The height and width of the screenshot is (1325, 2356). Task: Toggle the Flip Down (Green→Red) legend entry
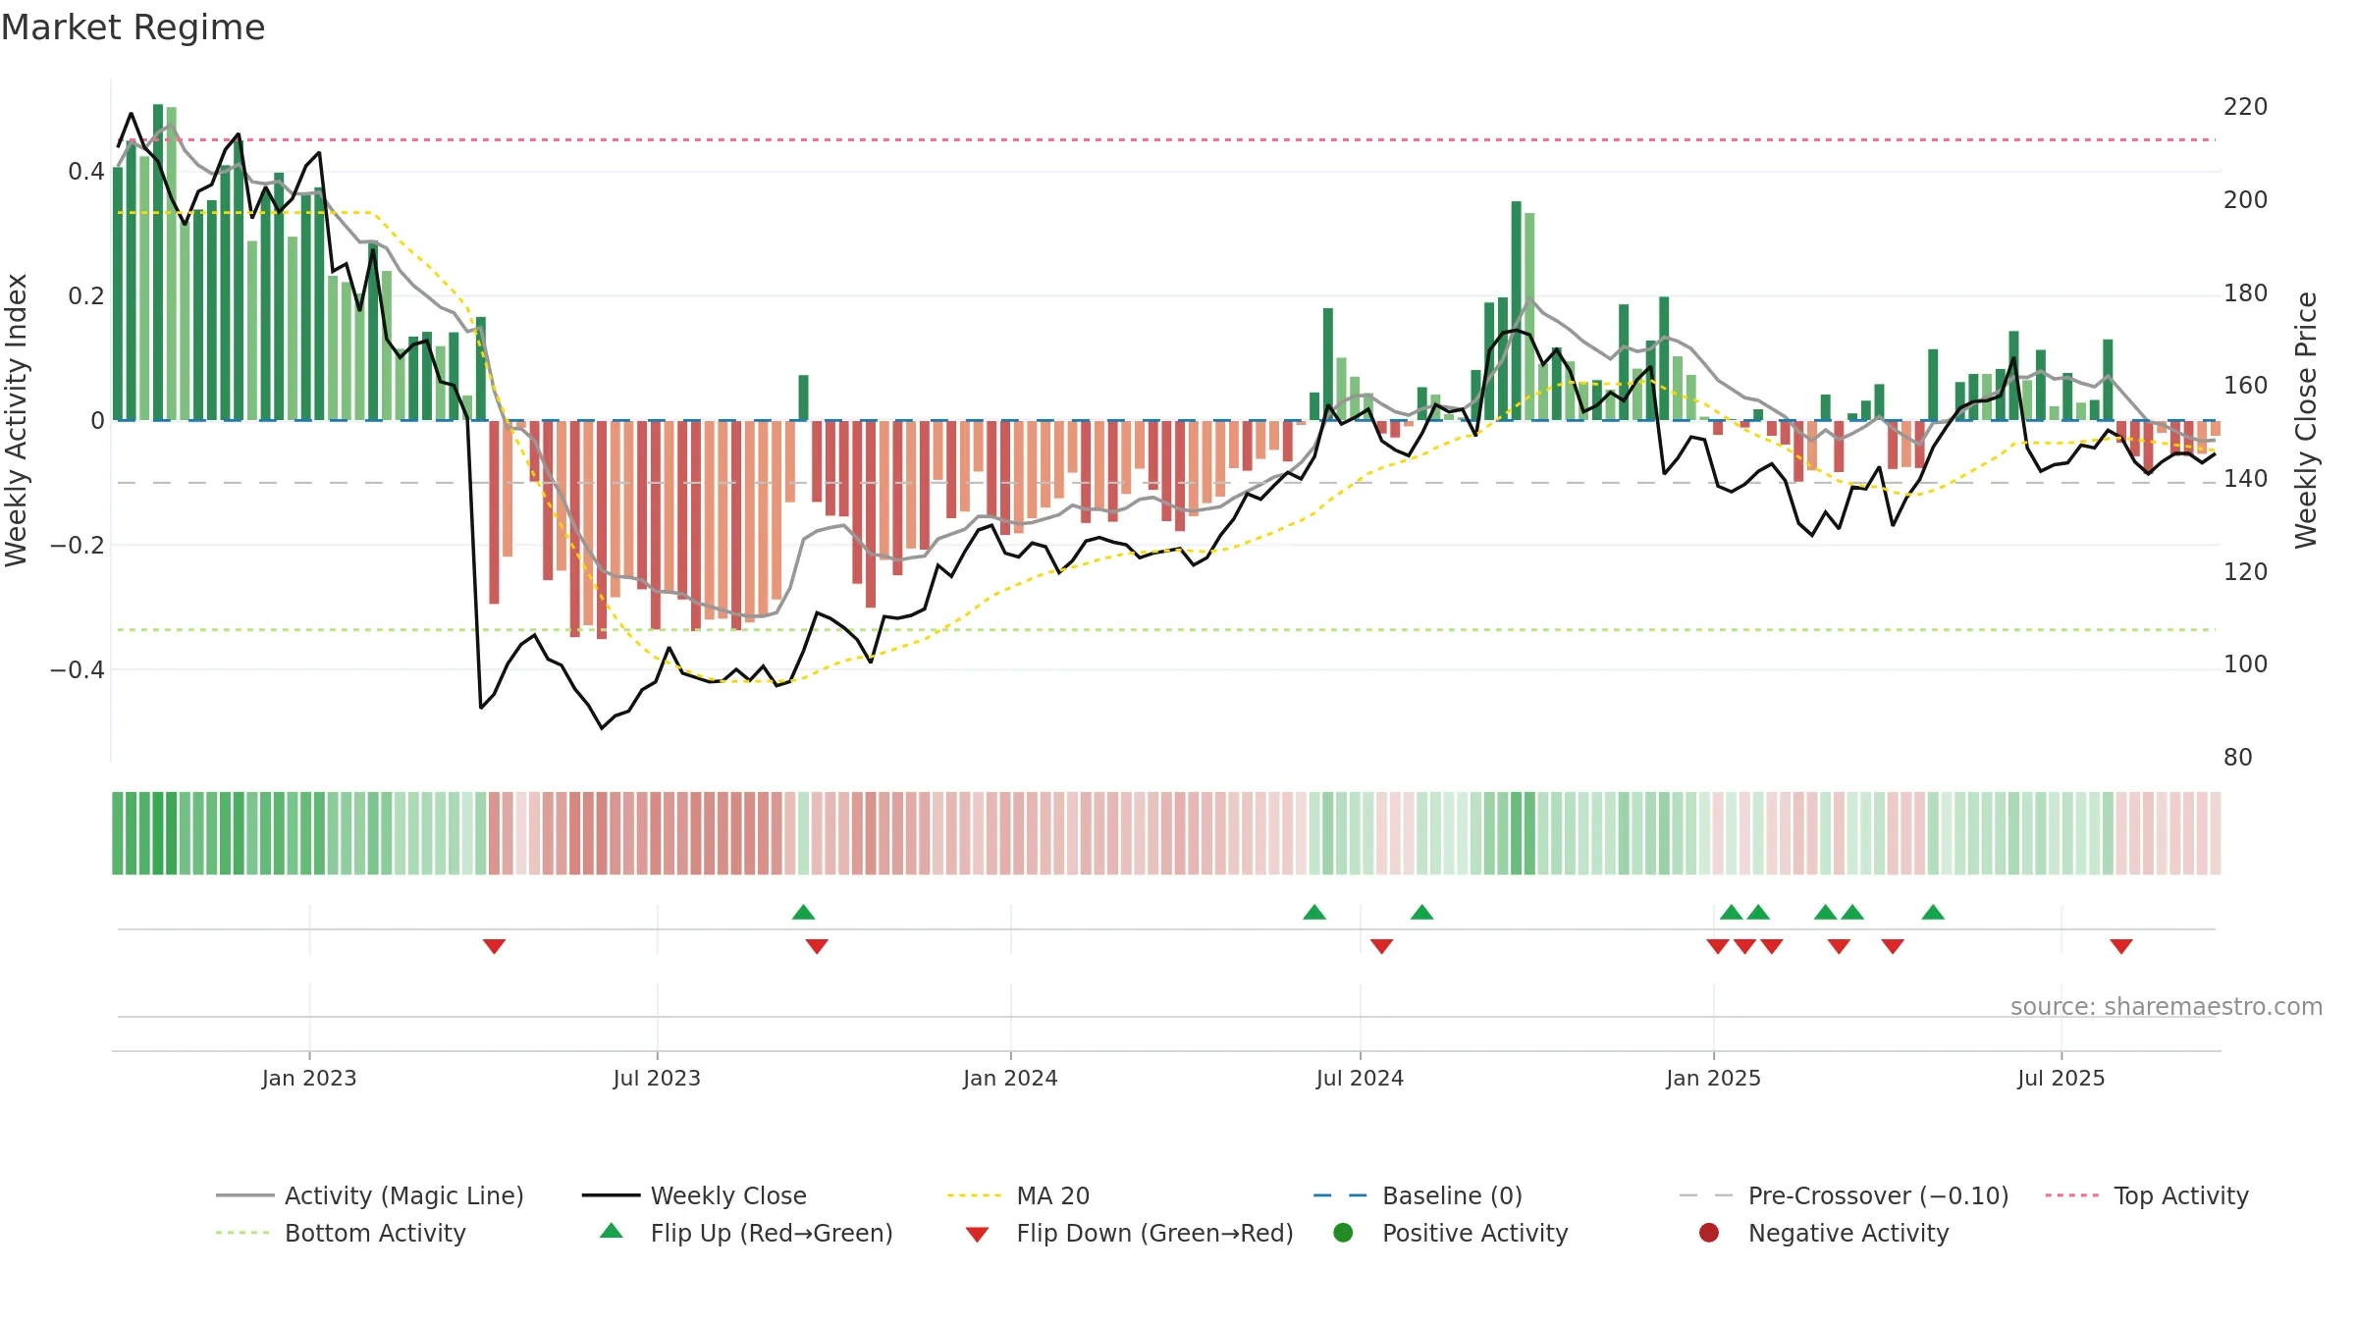(1129, 1233)
